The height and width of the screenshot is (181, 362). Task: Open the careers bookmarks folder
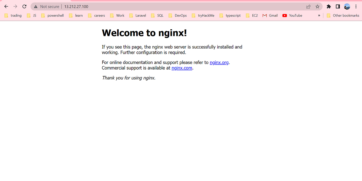[x=96, y=15]
